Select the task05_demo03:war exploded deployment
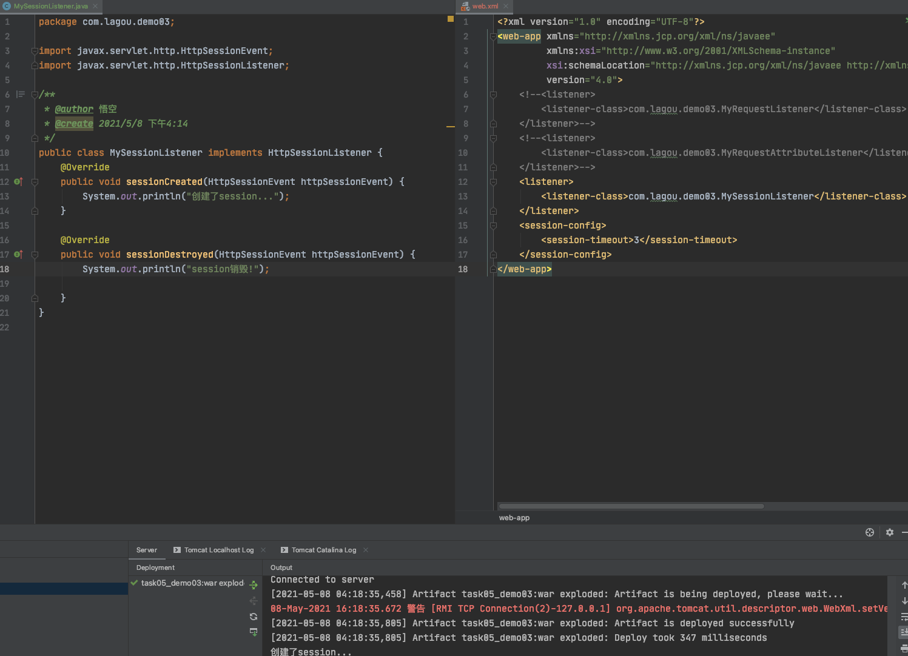This screenshot has width=908, height=656. click(187, 583)
